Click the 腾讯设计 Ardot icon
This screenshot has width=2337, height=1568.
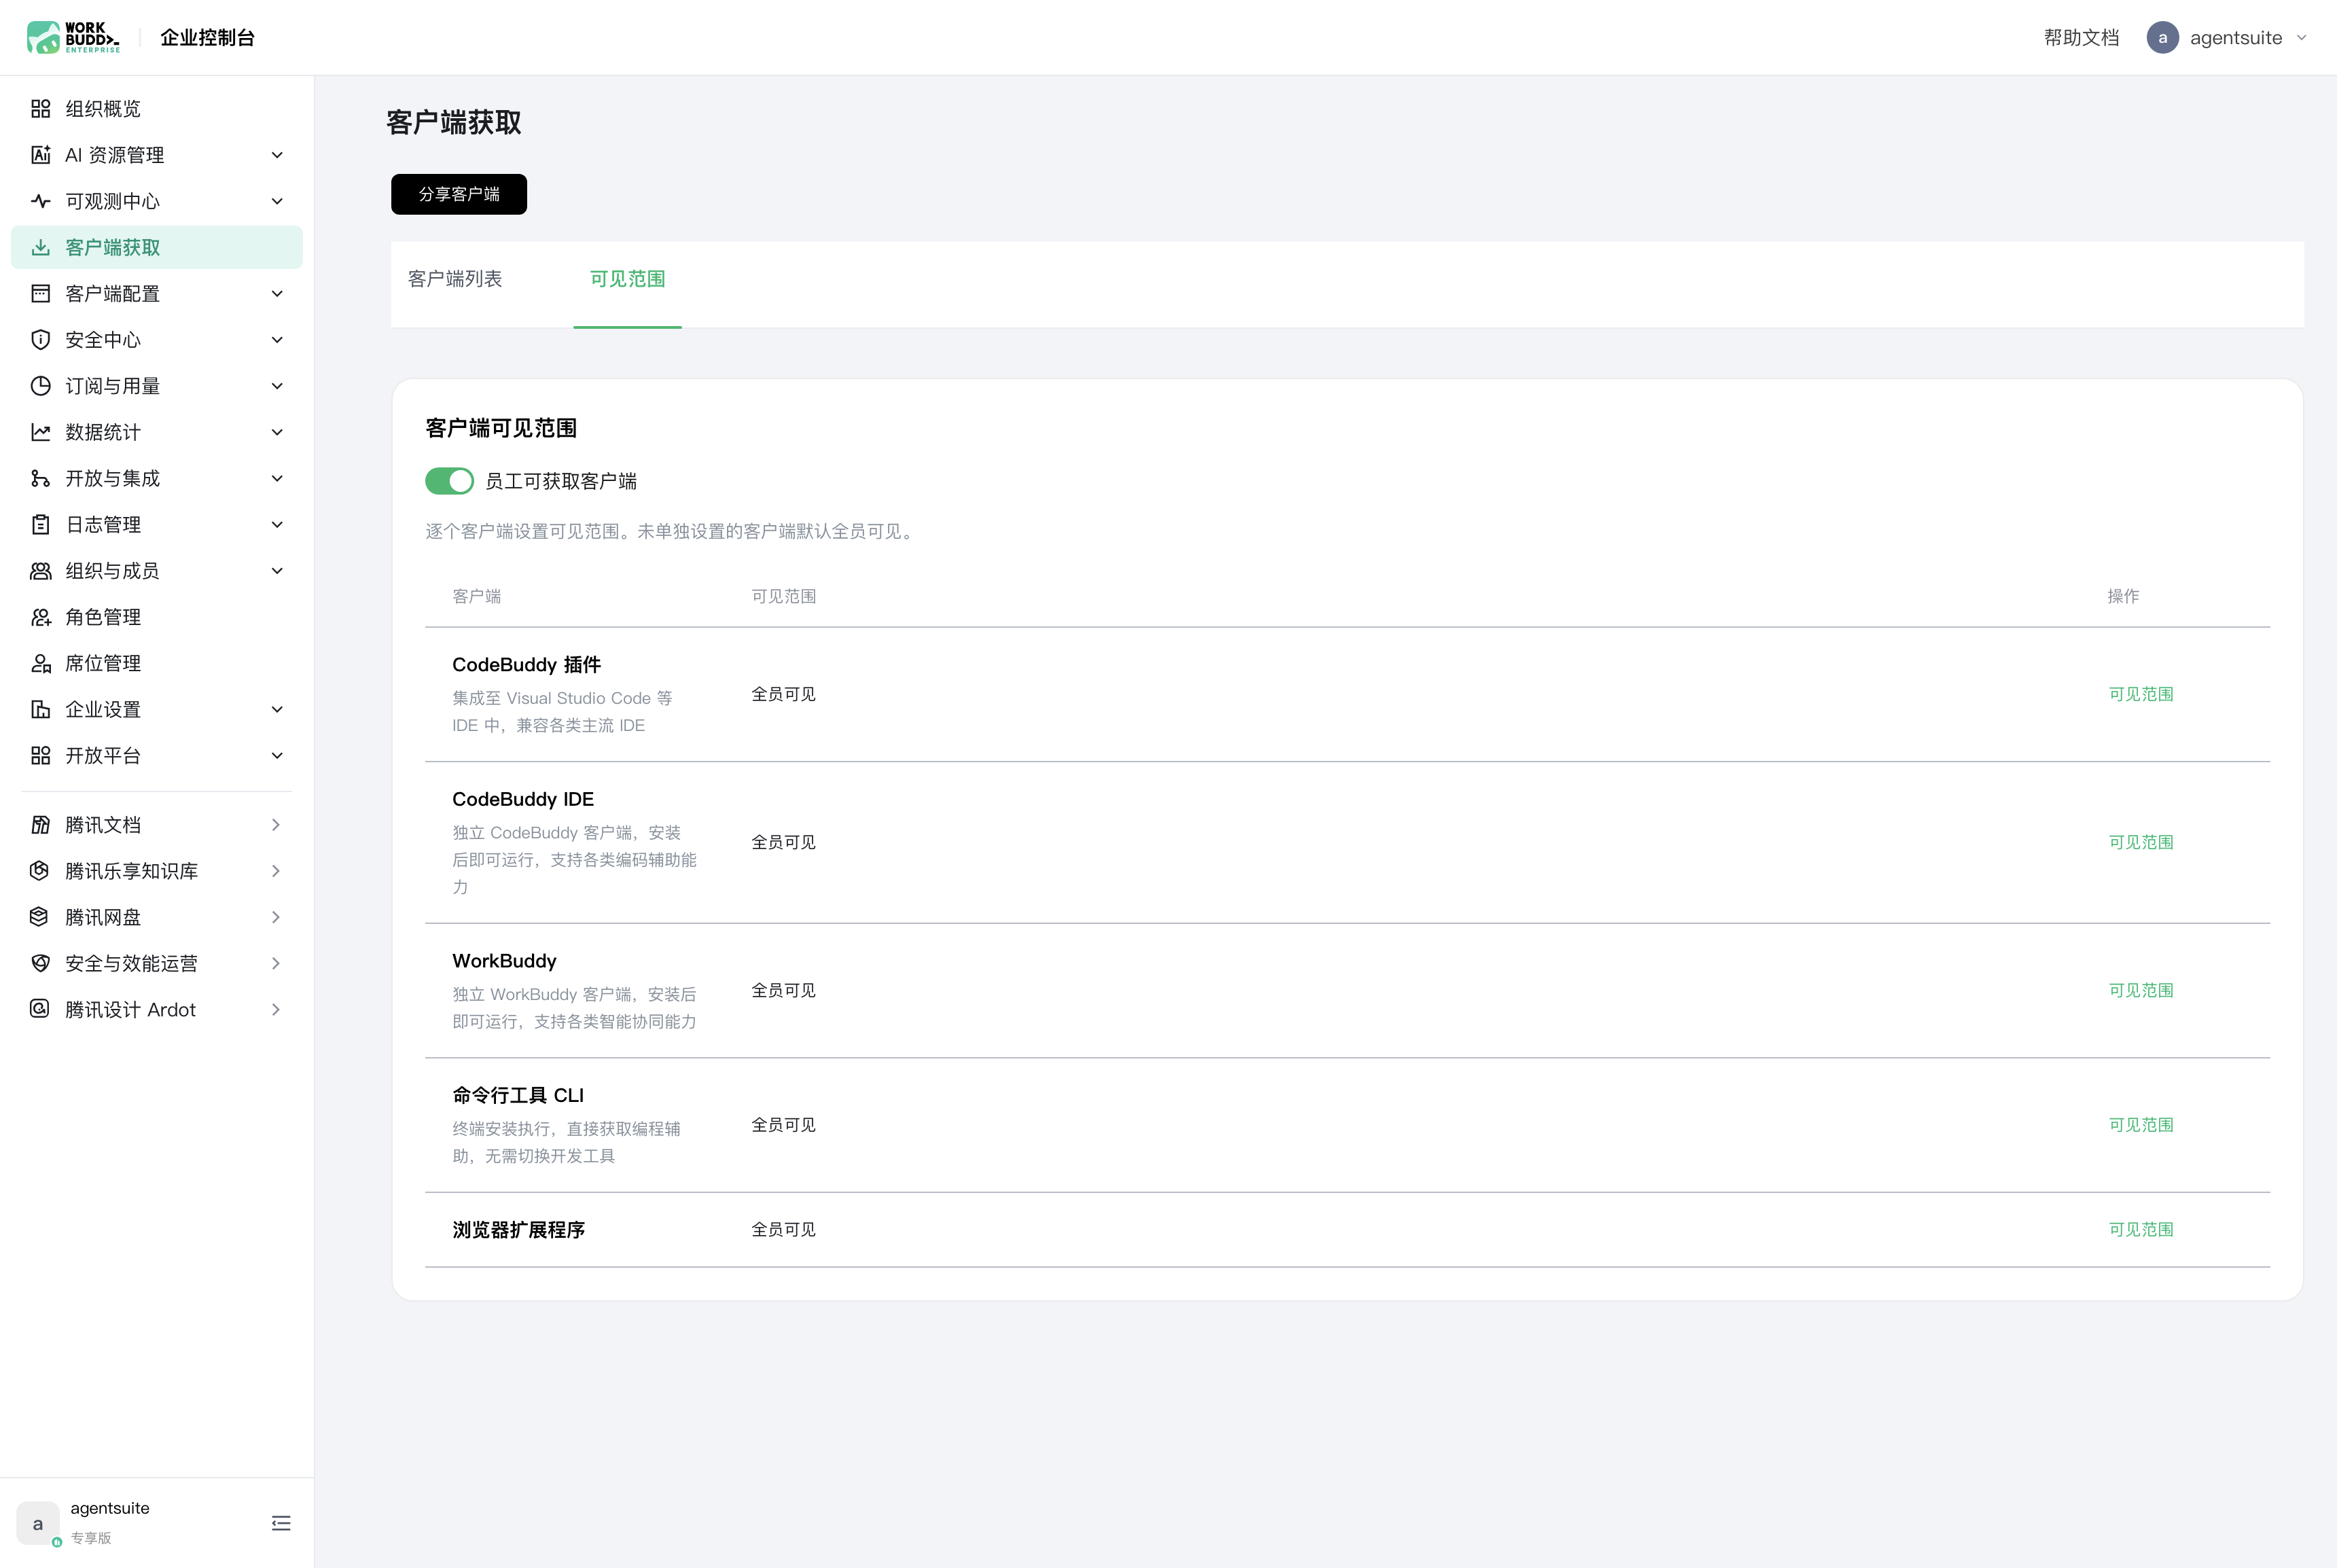pyautogui.click(x=40, y=1009)
